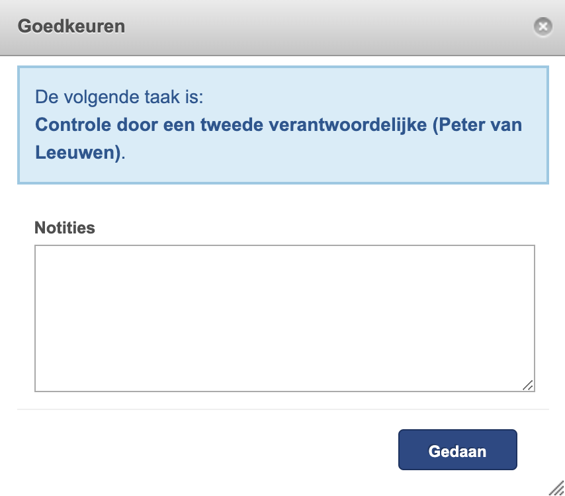
Task: Click the striped grip at the dialog's corner
Action: coord(556,488)
